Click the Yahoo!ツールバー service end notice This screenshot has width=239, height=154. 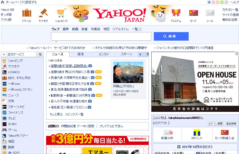[57, 48]
